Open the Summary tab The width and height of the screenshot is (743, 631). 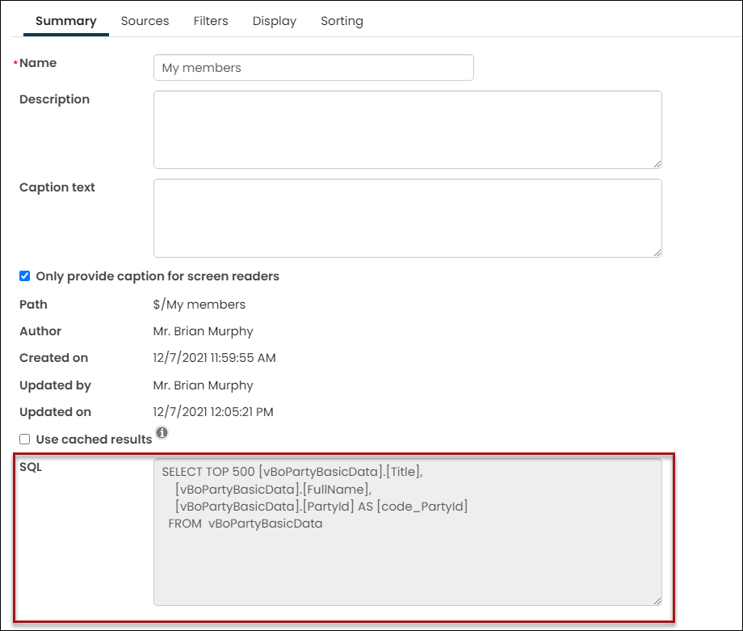66,21
